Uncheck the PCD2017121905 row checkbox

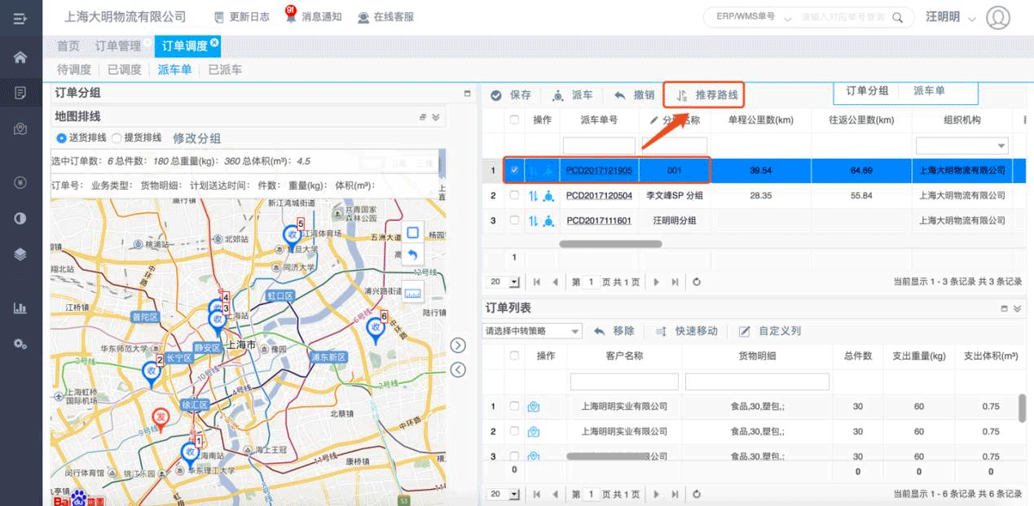coord(513,170)
